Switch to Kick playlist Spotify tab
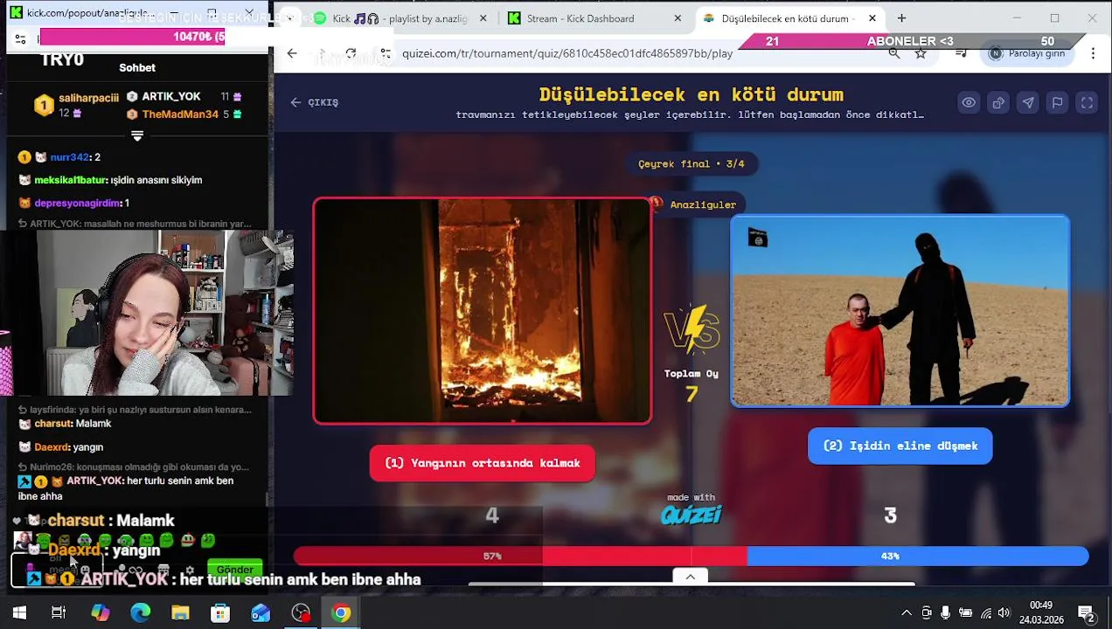Image resolution: width=1112 pixels, height=629 pixels. click(x=400, y=18)
